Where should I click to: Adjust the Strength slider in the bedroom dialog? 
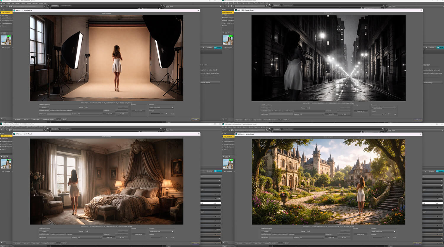pyautogui.click(x=156, y=237)
